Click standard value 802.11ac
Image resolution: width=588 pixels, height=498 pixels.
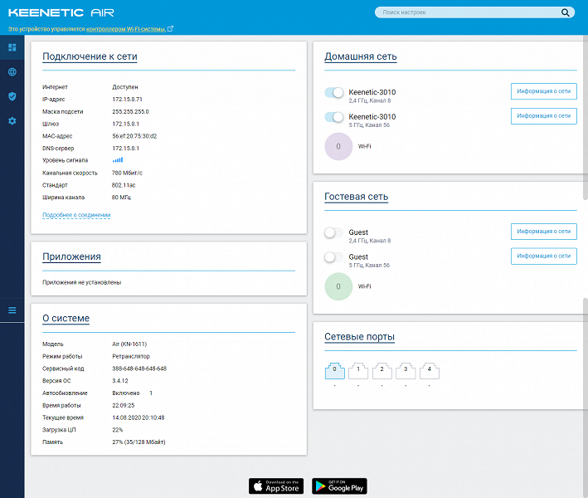124,185
